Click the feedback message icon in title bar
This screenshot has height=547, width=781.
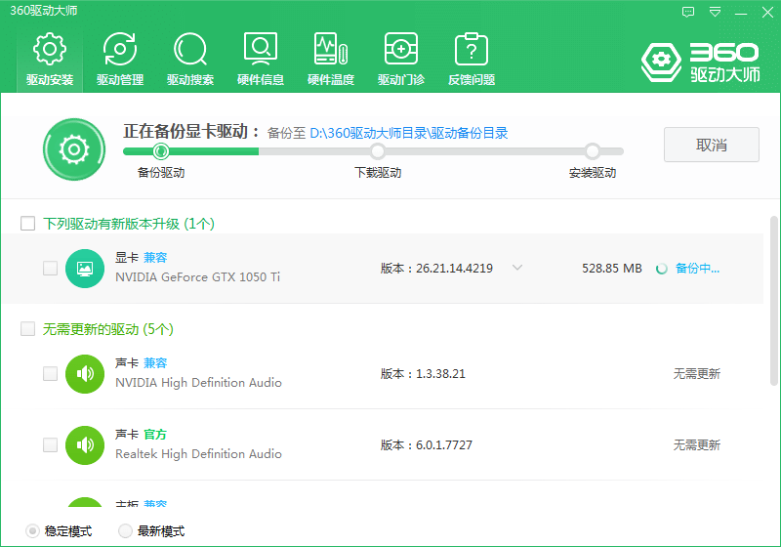click(x=688, y=12)
